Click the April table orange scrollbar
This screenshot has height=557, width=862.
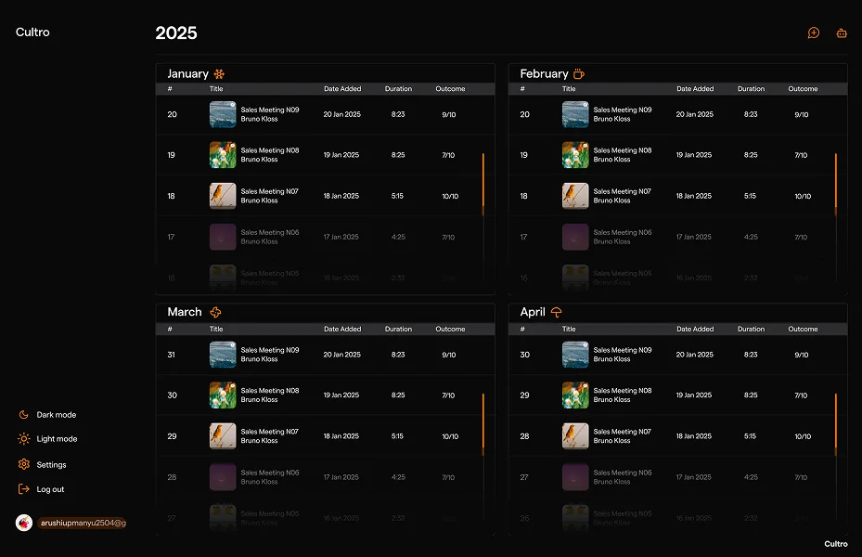(836, 422)
